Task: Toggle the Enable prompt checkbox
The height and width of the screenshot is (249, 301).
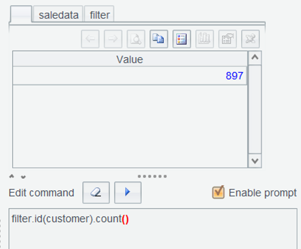Action: pos(218,192)
